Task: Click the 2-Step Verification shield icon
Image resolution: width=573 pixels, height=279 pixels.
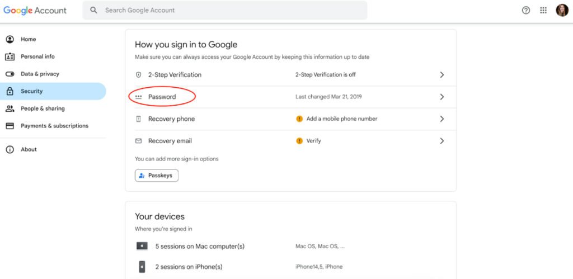Action: coord(139,75)
